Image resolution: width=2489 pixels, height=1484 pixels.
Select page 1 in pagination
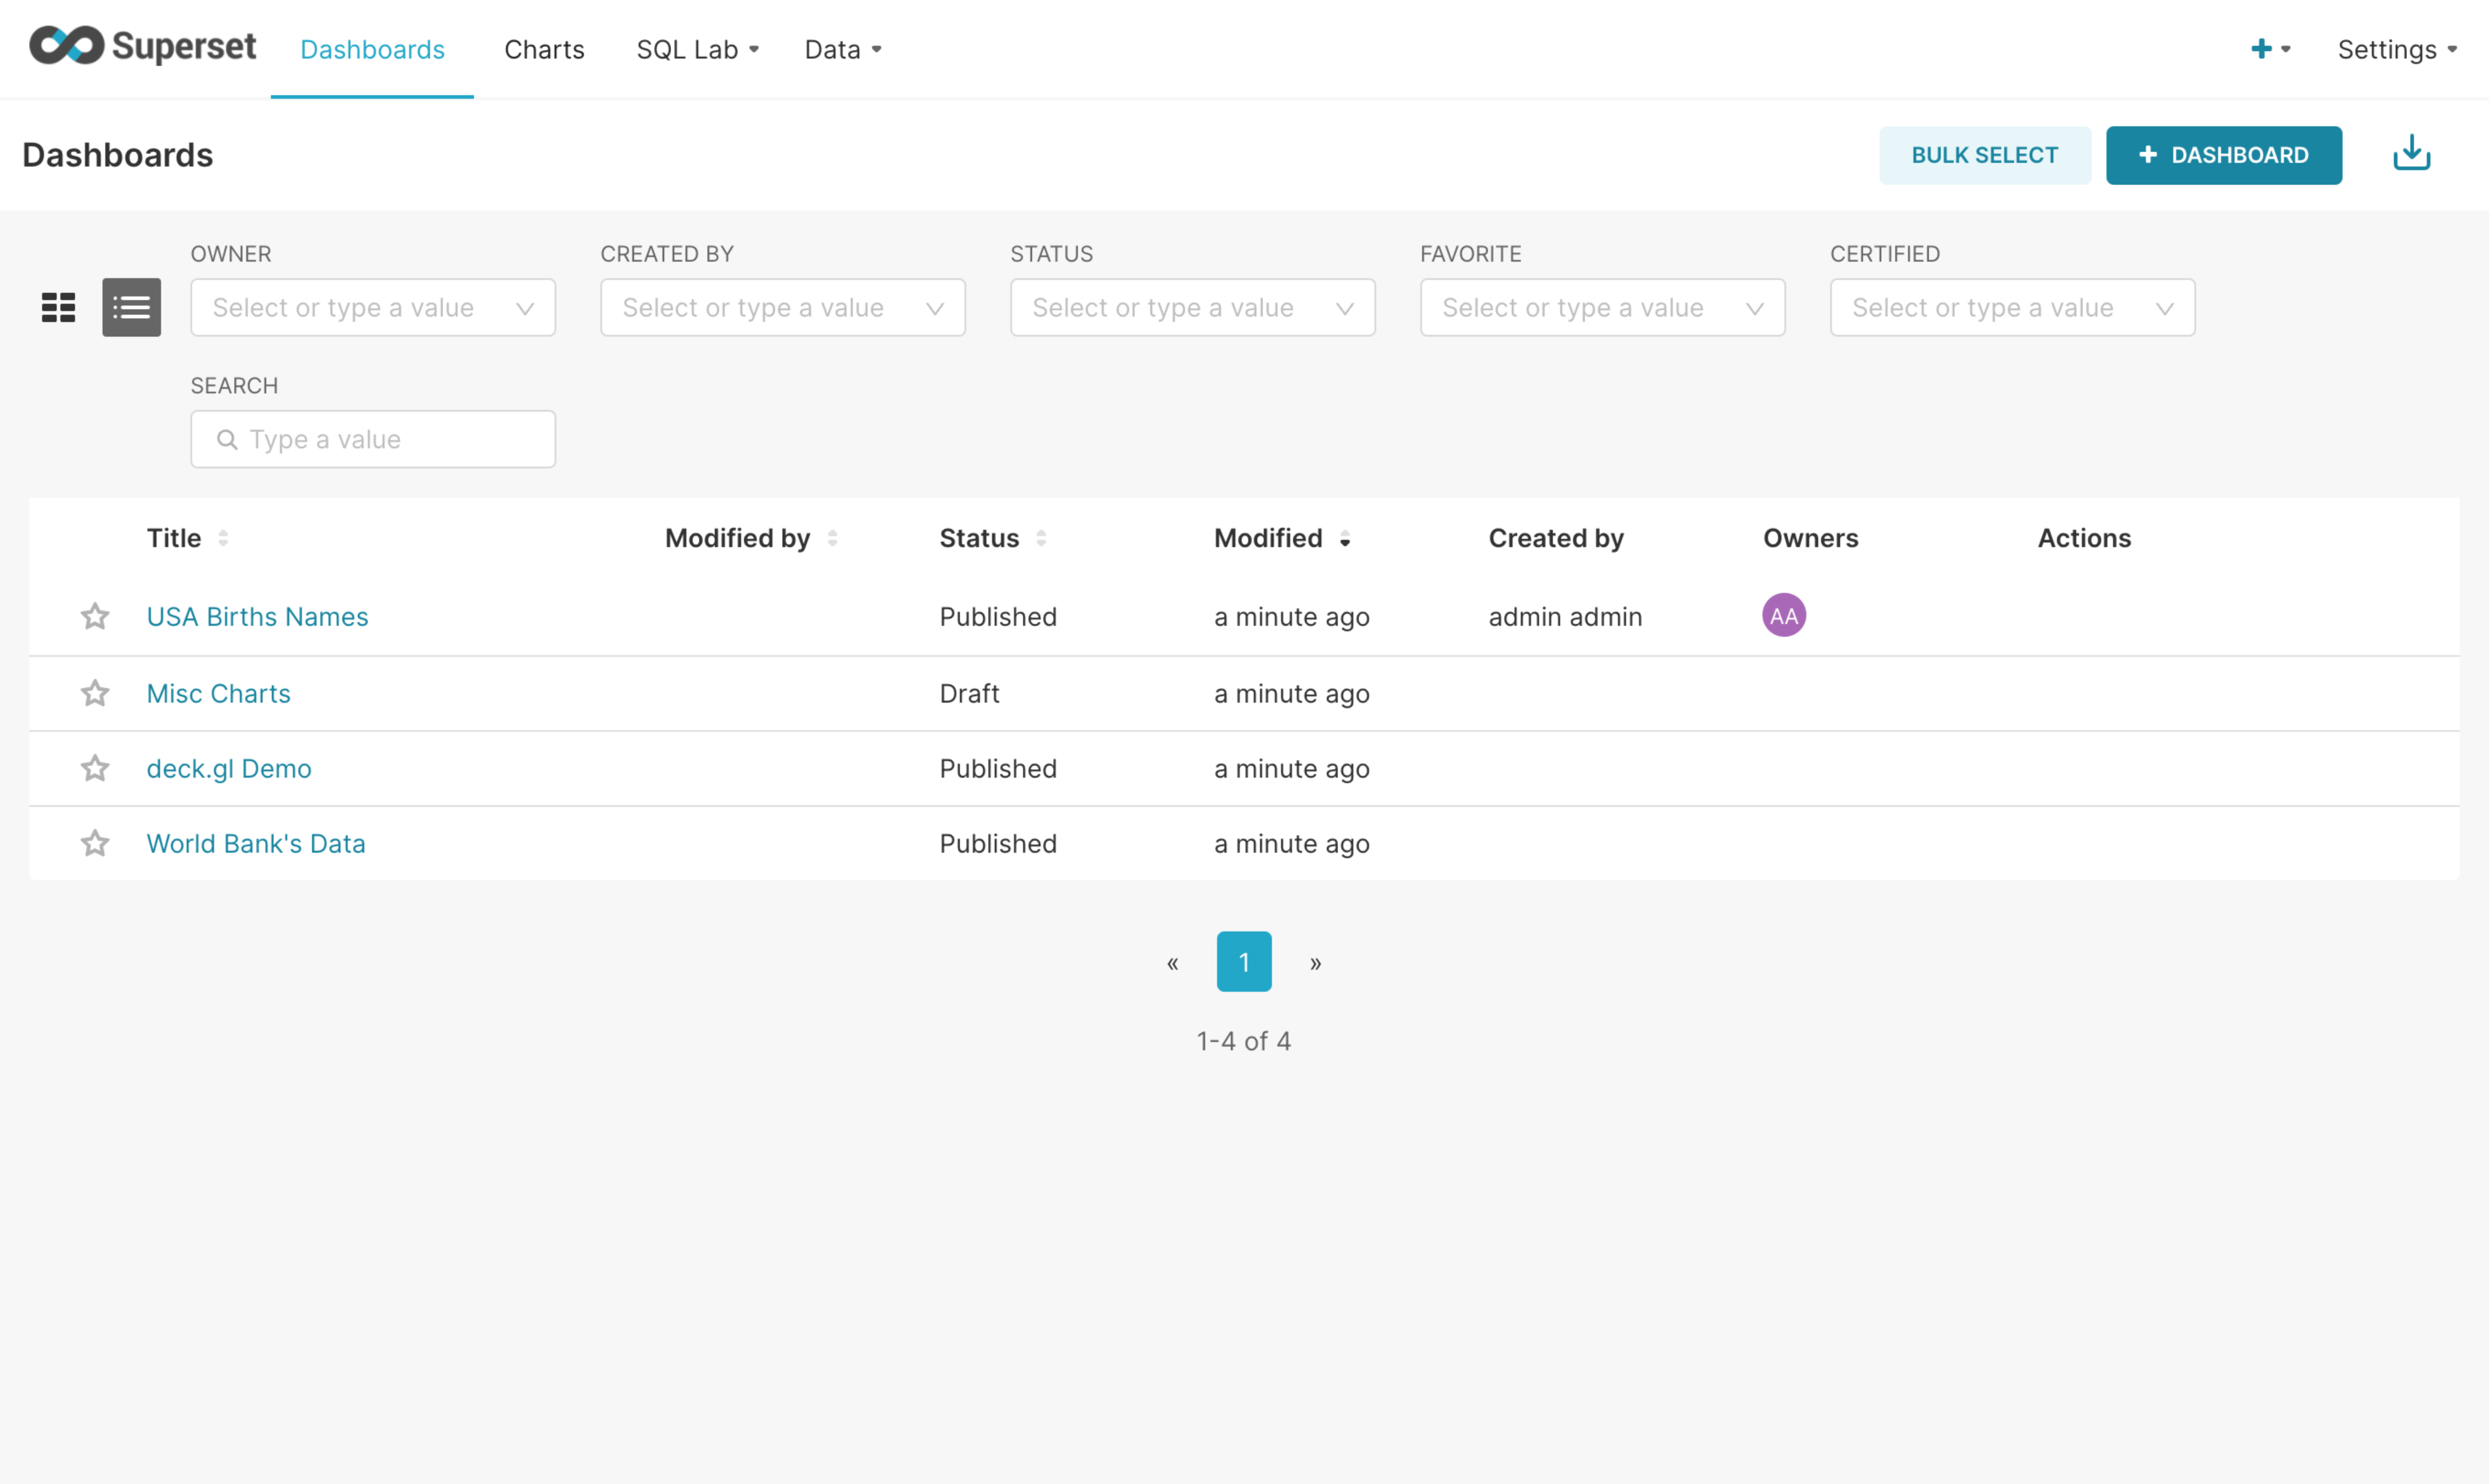(1244, 962)
